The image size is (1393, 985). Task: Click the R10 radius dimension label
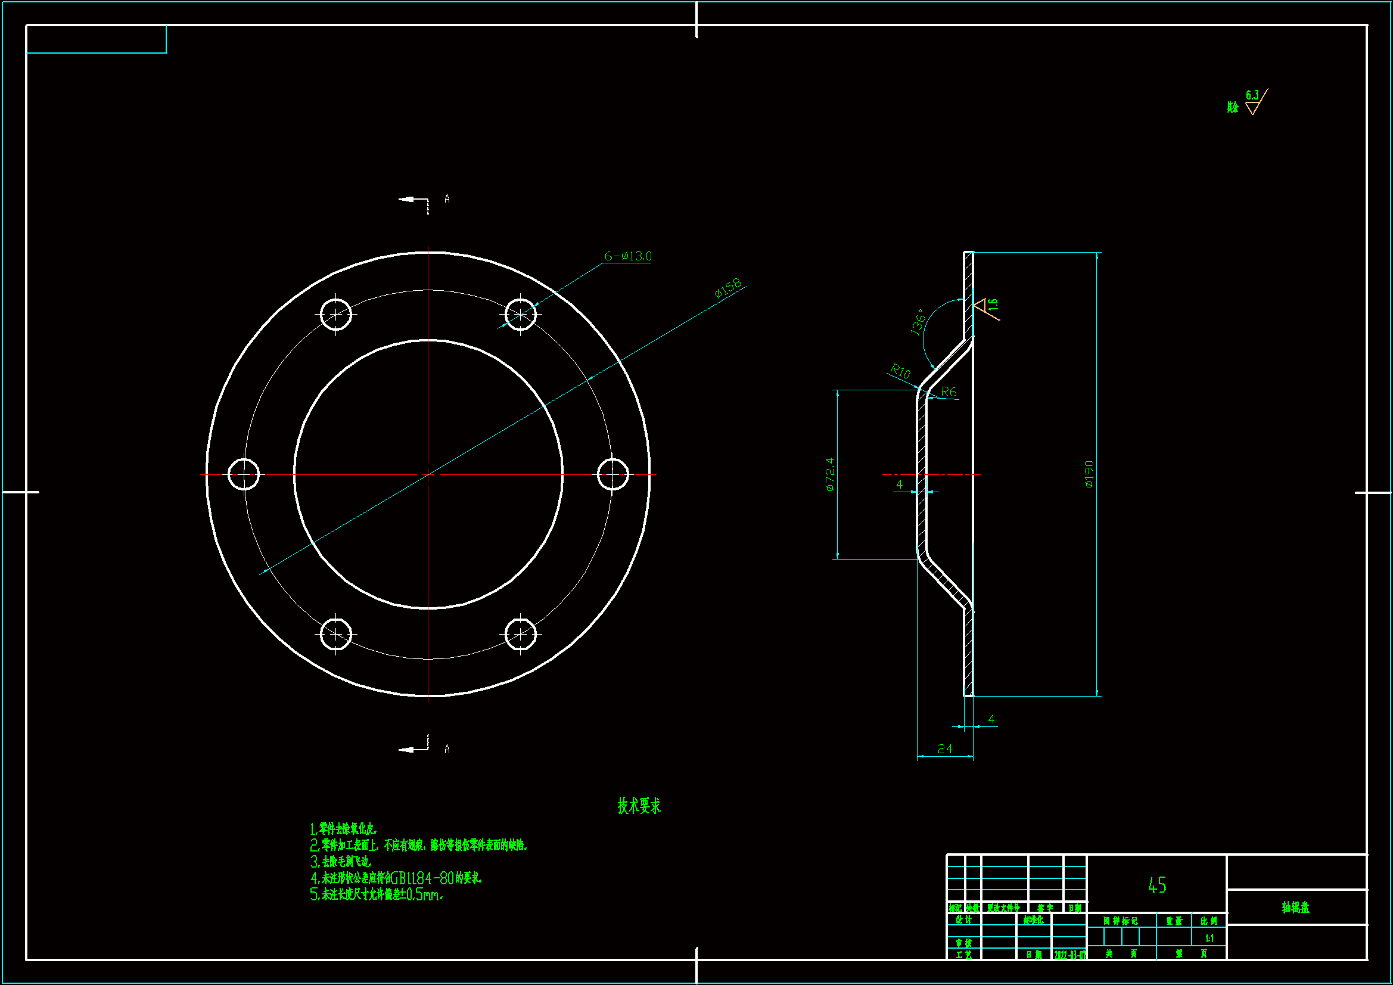click(900, 371)
